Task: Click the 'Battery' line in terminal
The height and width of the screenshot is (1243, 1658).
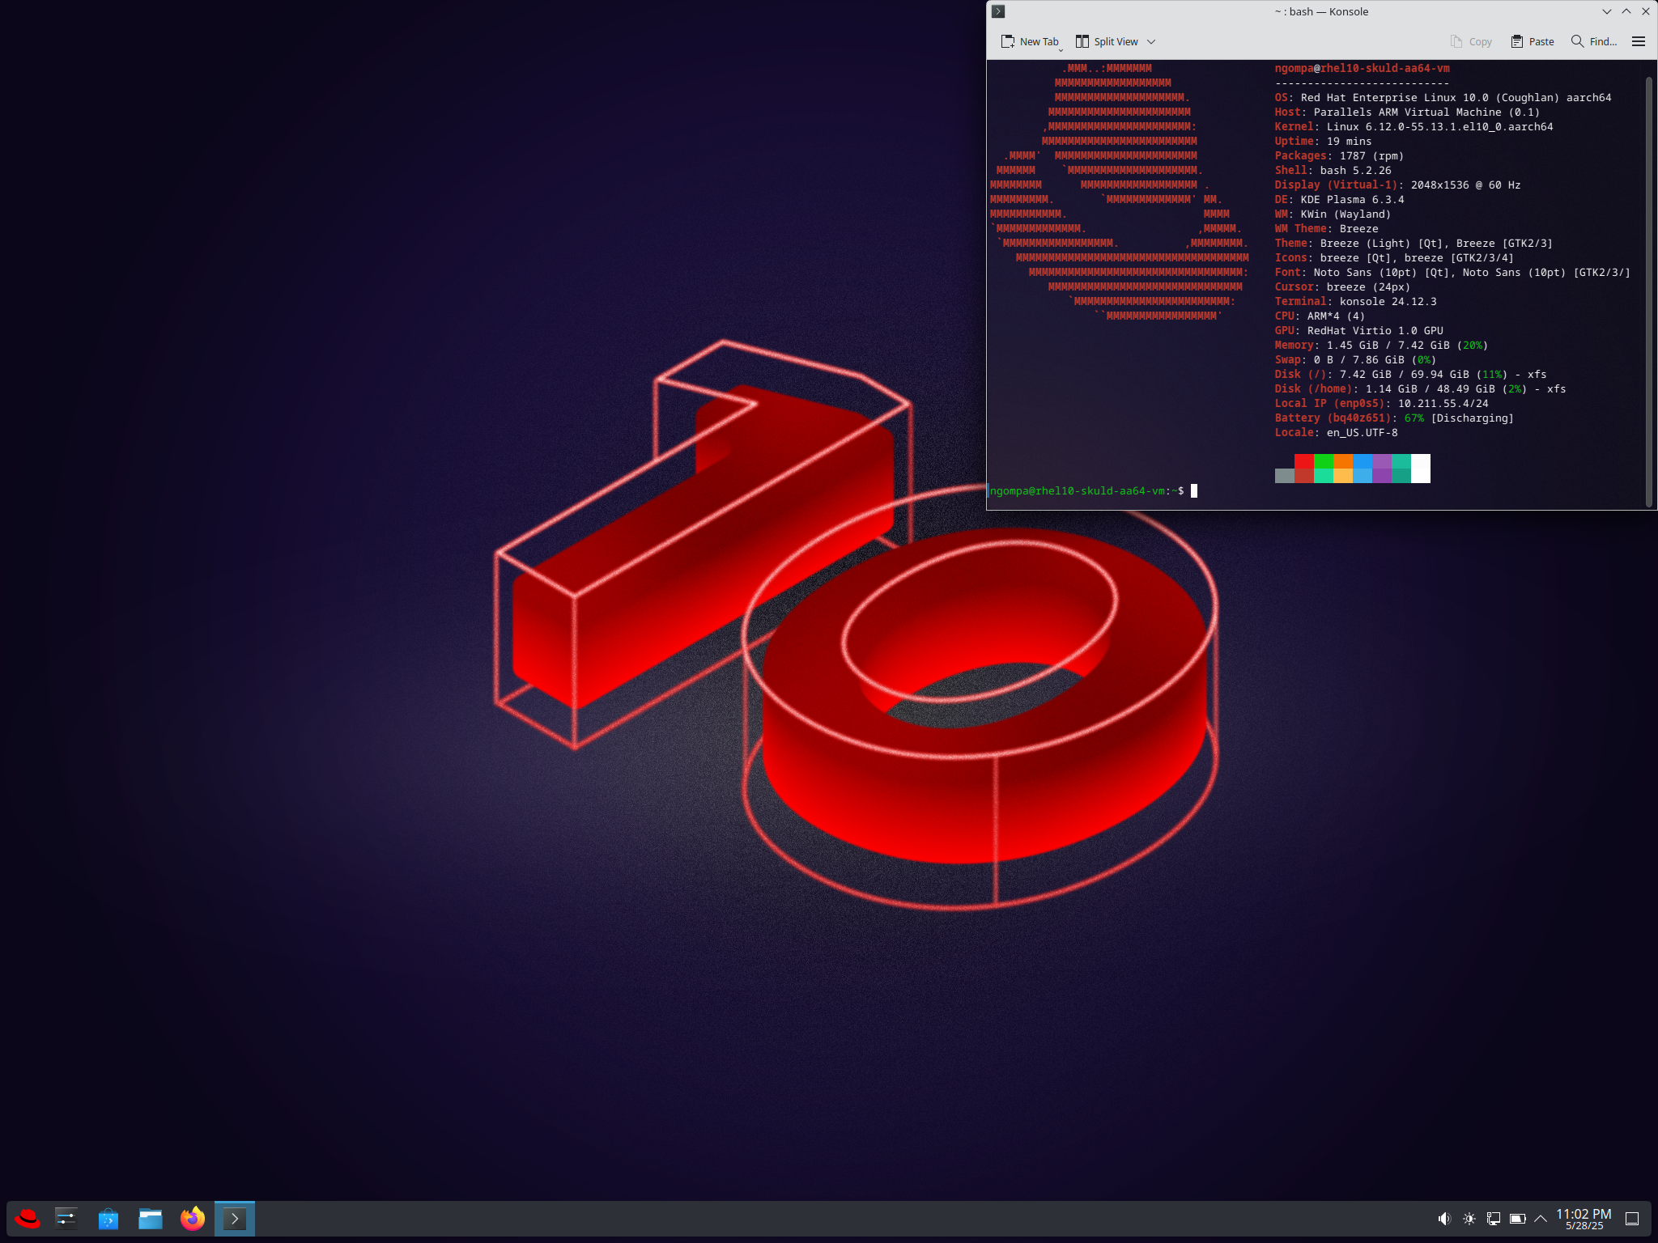Action: pos(1394,418)
